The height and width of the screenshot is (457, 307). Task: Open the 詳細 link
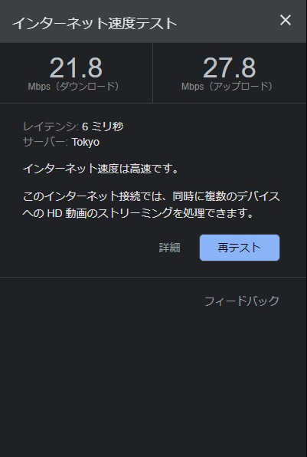(170, 248)
